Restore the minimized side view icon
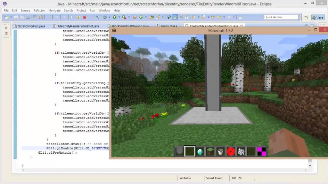 [6, 28]
